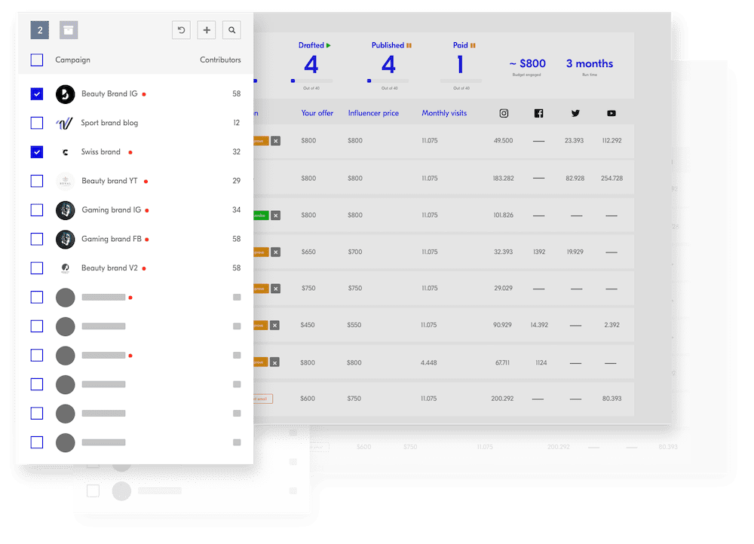Uncheck the Beauty Brand IG campaign
754x544 pixels.
coord(37,93)
